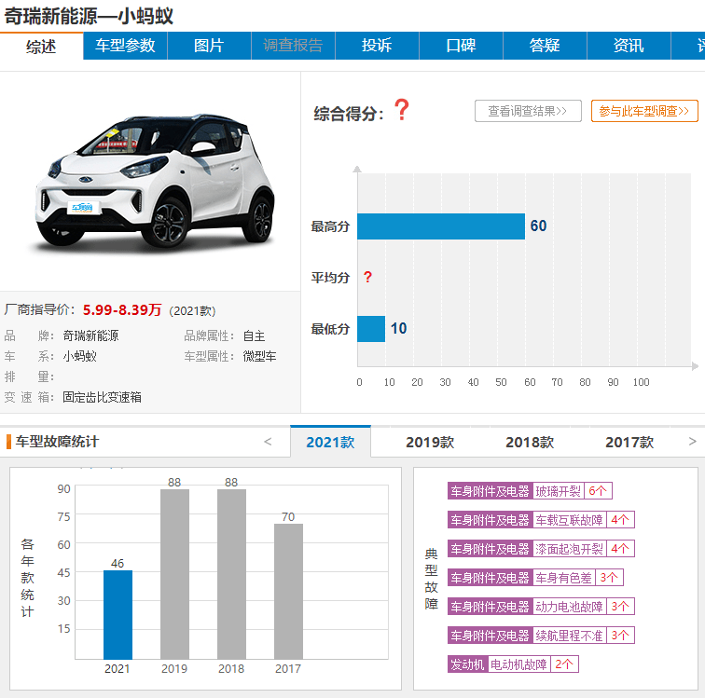Click the price 5.99-8.39万
This screenshot has width=705, height=698.
(122, 309)
